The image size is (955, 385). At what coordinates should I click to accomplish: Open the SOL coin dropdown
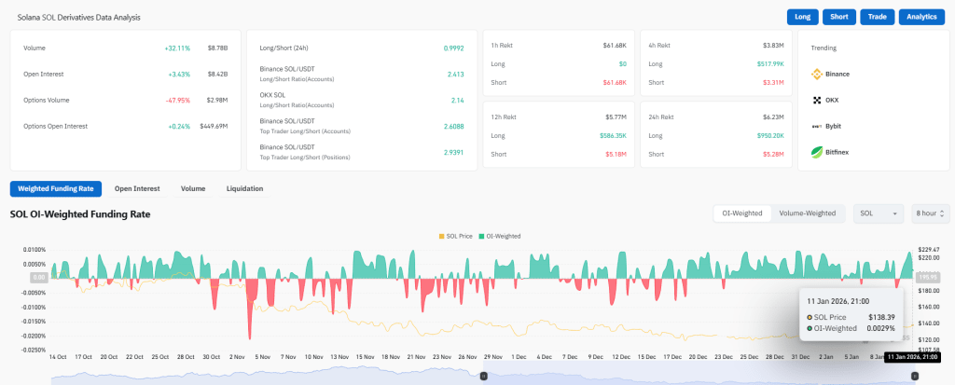pos(879,213)
